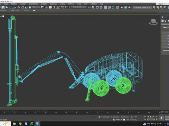Toggle the Window/Crossing selection mode
The image size is (169, 126).
14,7
